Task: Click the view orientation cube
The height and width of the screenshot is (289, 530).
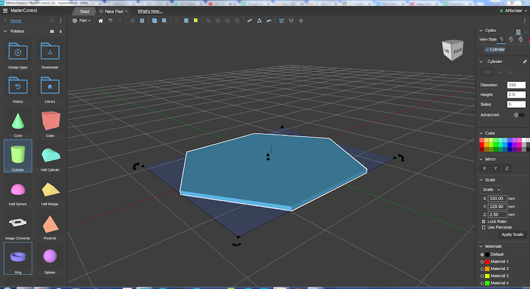Action: pos(453,51)
